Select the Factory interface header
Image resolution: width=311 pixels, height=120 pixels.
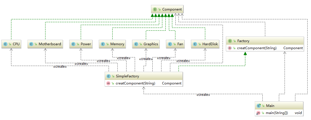pyautogui.click(x=265, y=41)
